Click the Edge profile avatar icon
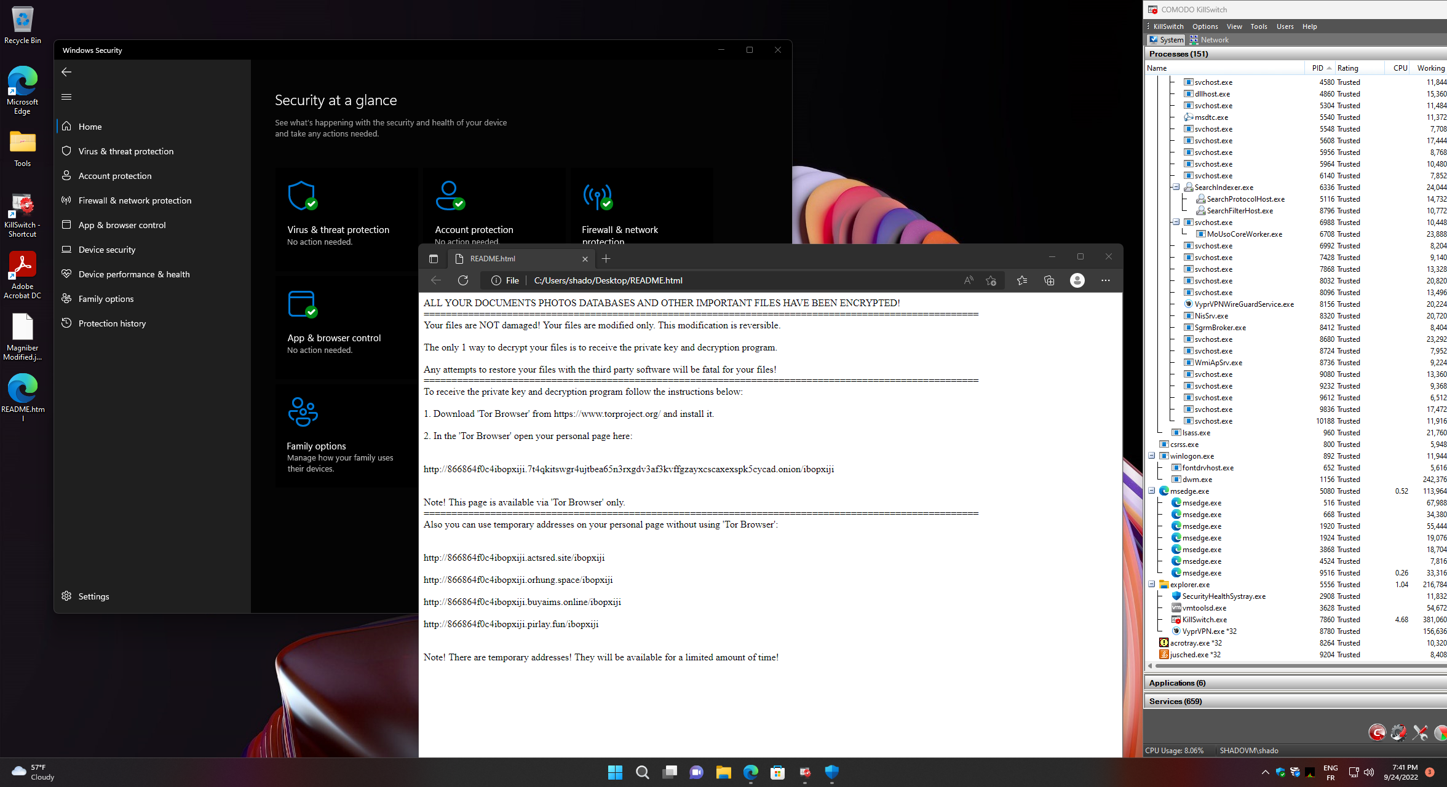1447x787 pixels. (1077, 280)
